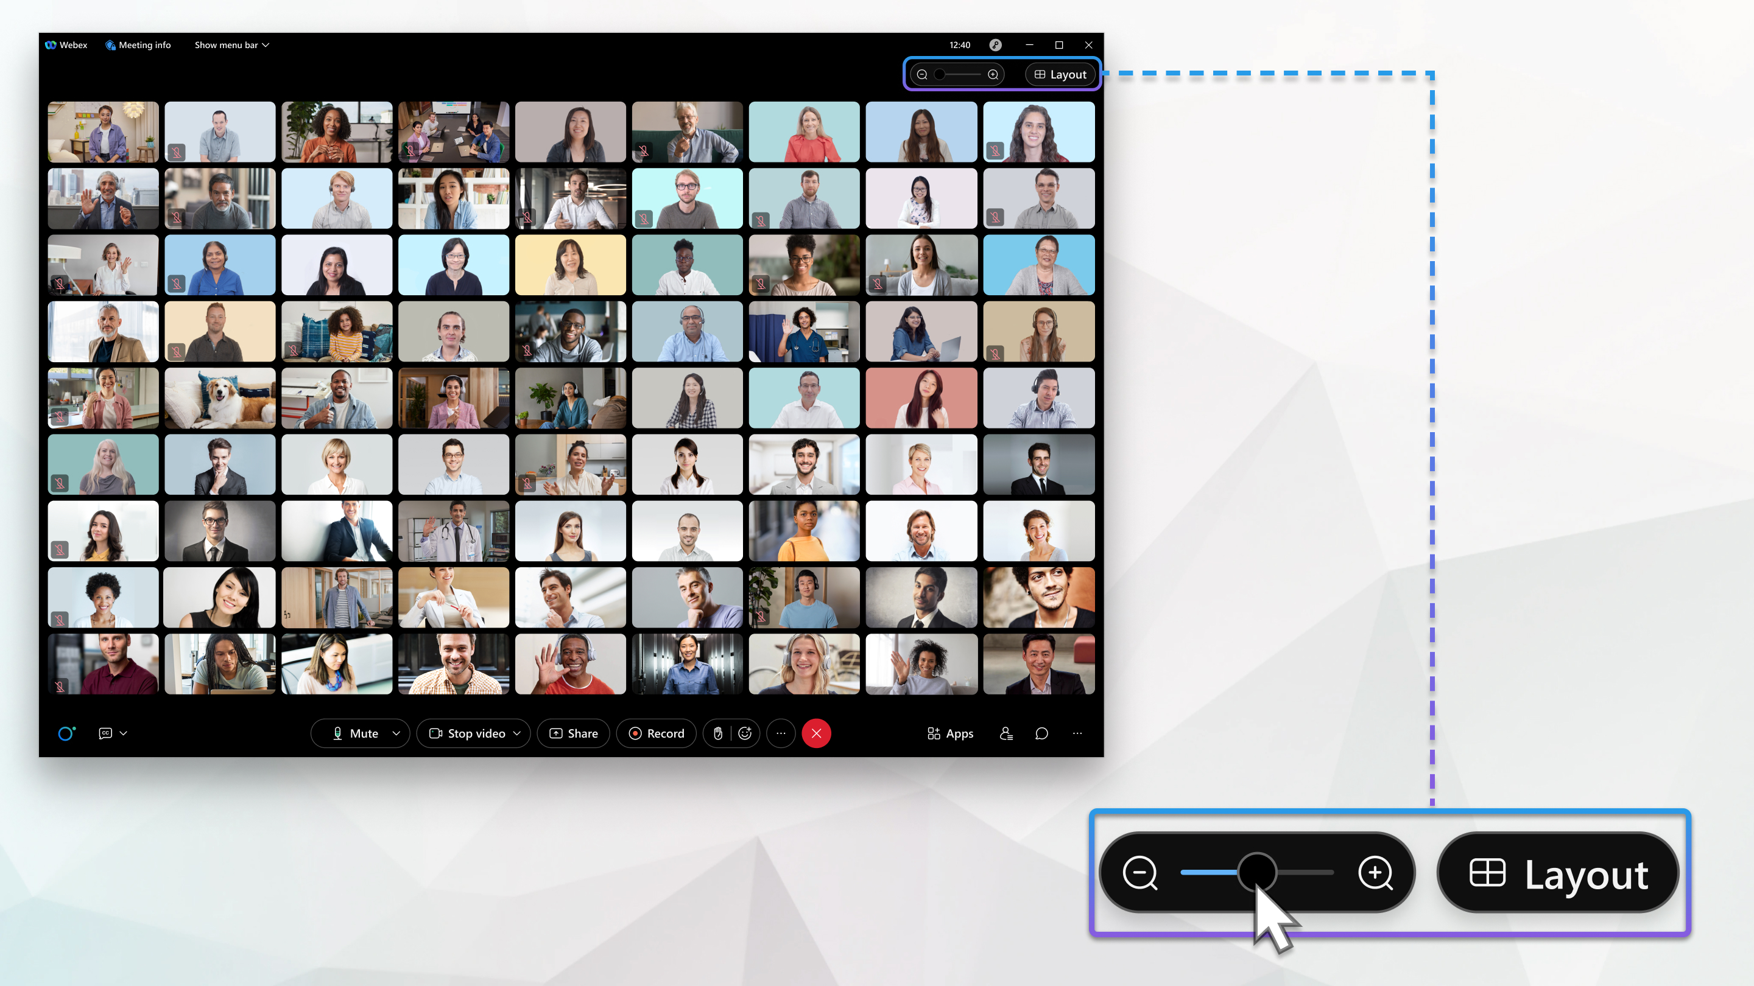Click the Reactions emoji icon
Screen dimensions: 1754x986
(x=744, y=732)
